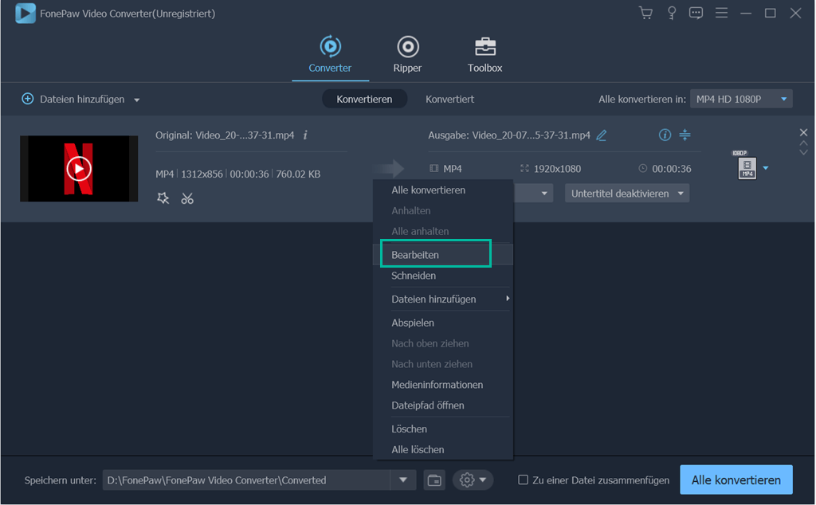This screenshot has height=505, width=816.
Task: Click the compress video icon
Action: (685, 135)
